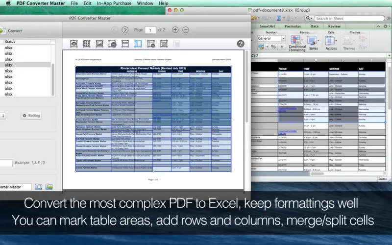Click the output path field ending 'verter Master'
The image size is (392, 245).
click(x=15, y=187)
